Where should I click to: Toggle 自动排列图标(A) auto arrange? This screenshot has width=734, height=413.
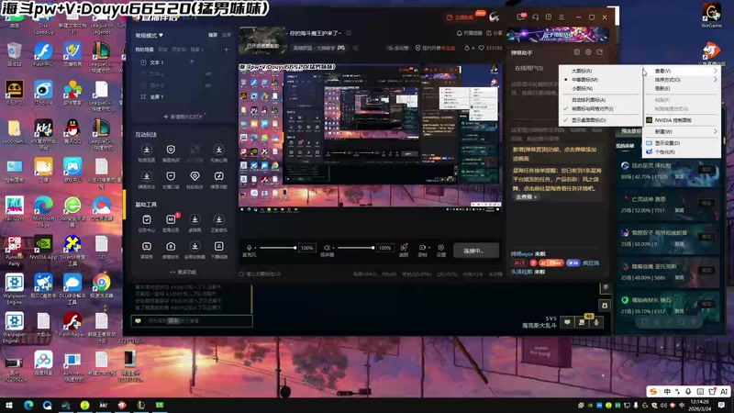600,100
